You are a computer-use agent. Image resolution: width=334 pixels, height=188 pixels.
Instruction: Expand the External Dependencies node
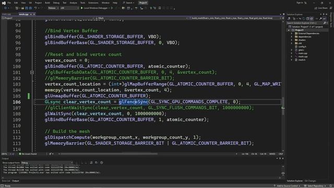[x=292, y=33]
